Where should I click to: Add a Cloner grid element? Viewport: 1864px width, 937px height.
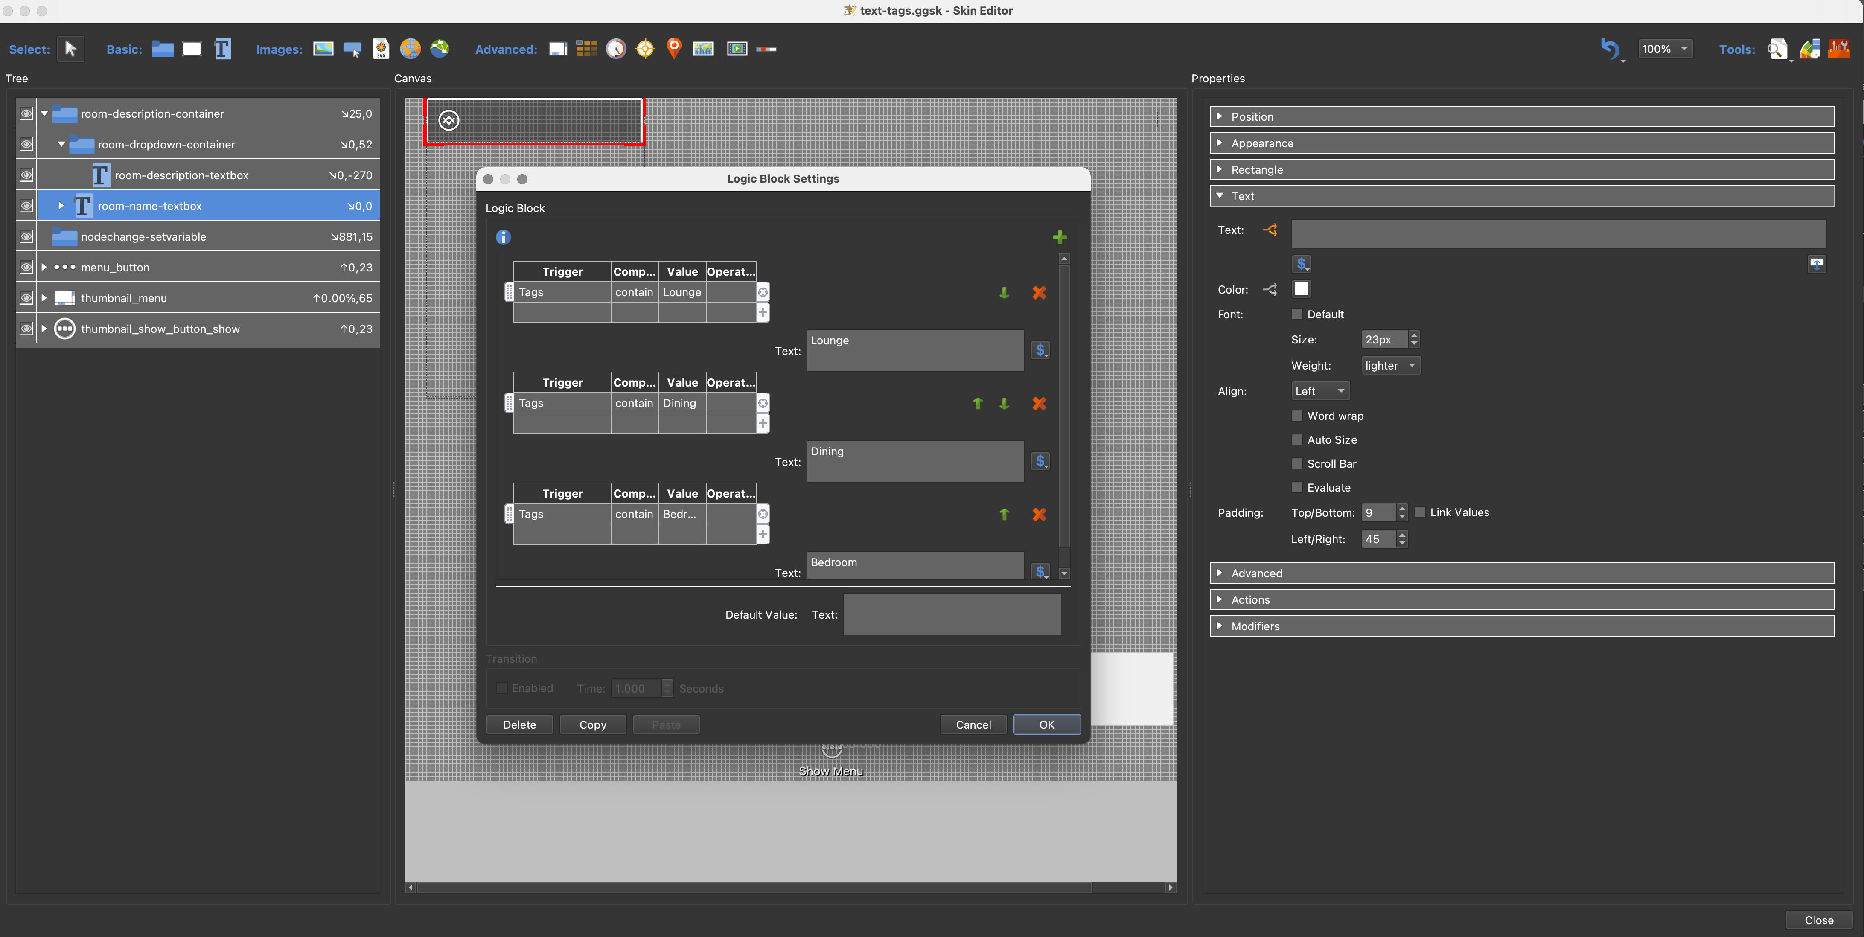click(x=586, y=49)
